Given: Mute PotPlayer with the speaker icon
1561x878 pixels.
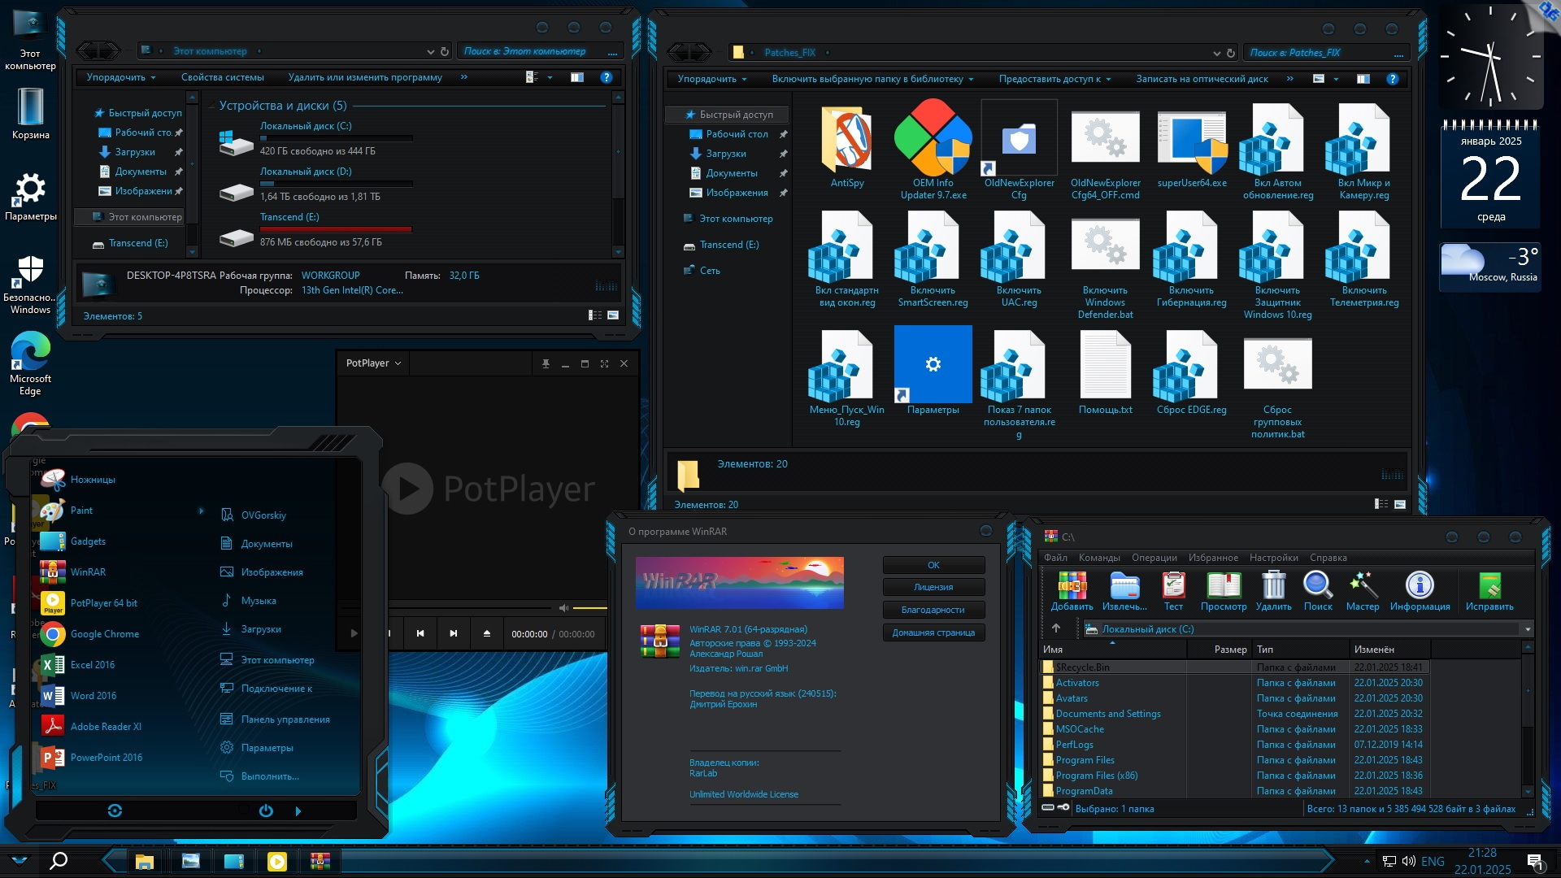Looking at the screenshot, I should [x=563, y=608].
